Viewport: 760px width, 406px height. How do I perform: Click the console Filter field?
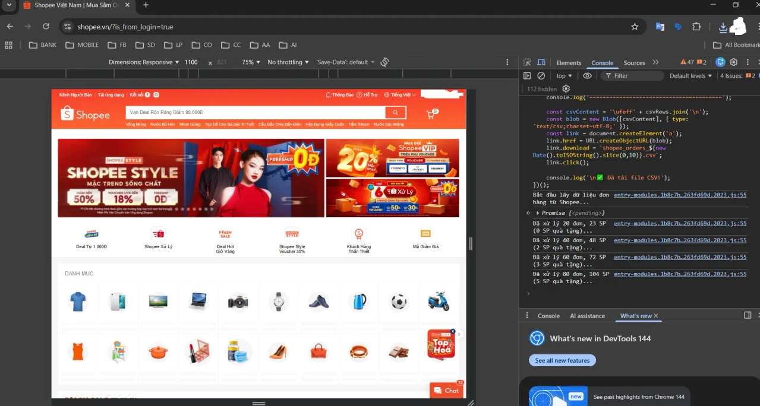633,76
